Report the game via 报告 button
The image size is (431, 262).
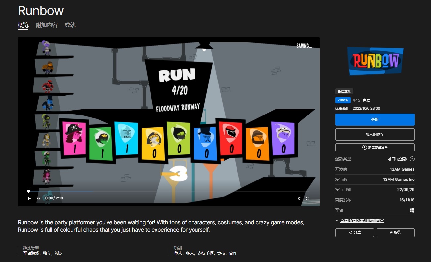[x=396, y=232]
